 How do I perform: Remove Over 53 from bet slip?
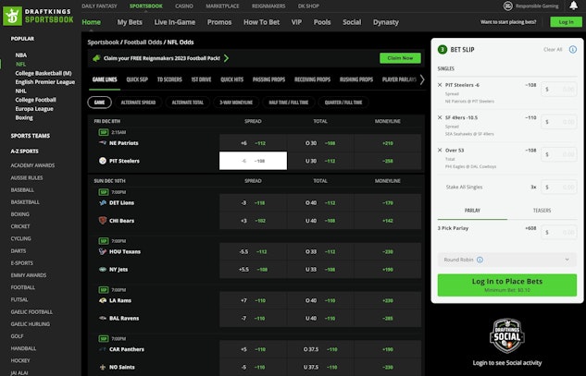[x=440, y=150]
